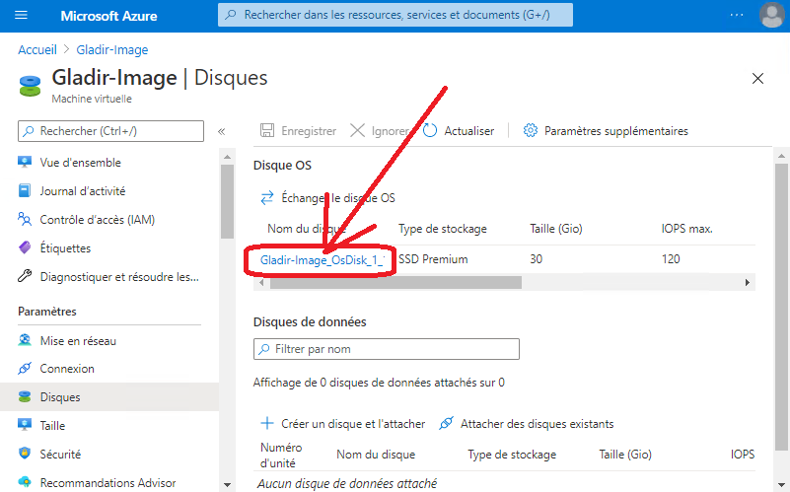Go to Accueil breadcrumb

[37, 50]
